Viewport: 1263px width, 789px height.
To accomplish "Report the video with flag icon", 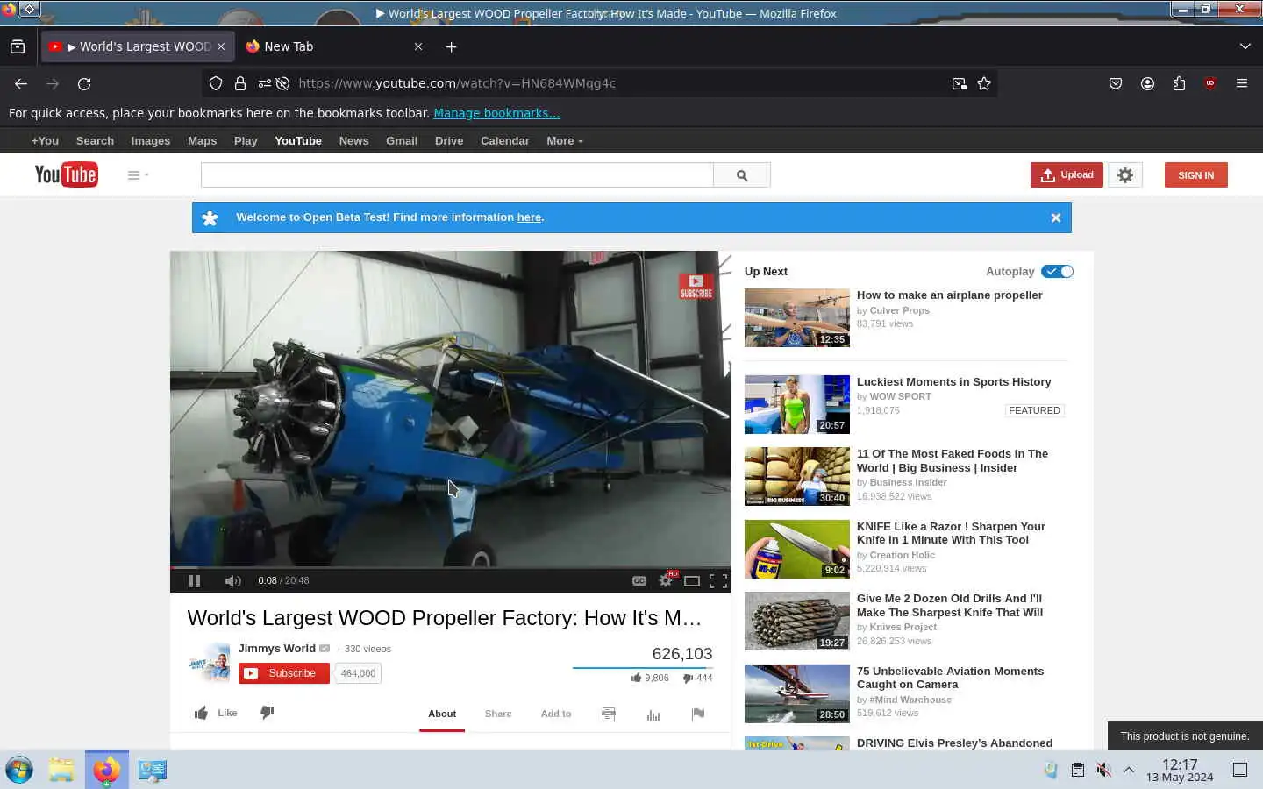I will click(x=698, y=714).
